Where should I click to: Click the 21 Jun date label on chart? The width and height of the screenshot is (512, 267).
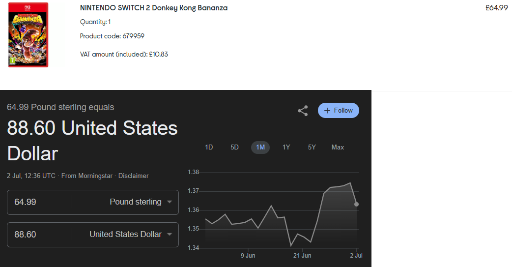pyautogui.click(x=302, y=256)
